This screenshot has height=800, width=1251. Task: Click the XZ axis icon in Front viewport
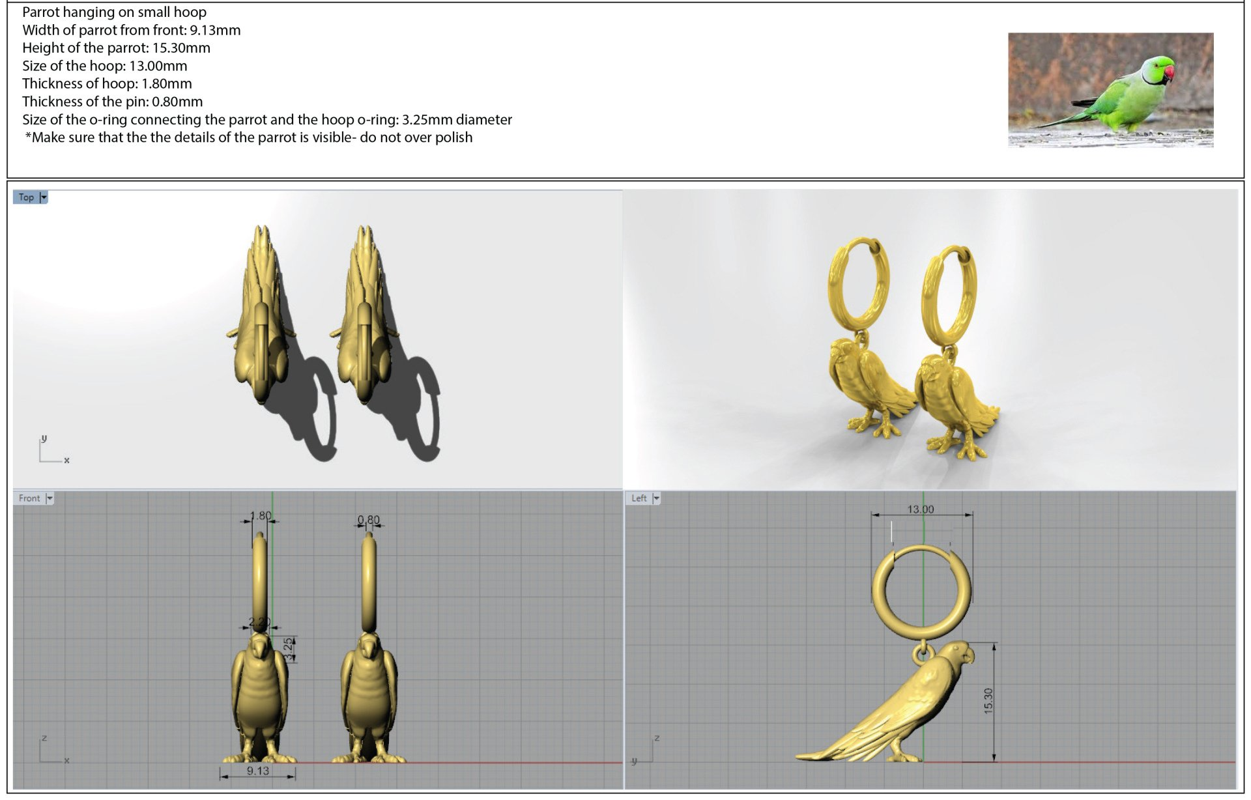pos(52,750)
